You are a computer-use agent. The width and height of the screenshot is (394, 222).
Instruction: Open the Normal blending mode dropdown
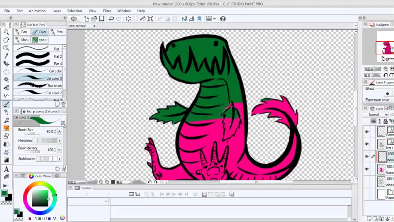(378, 115)
